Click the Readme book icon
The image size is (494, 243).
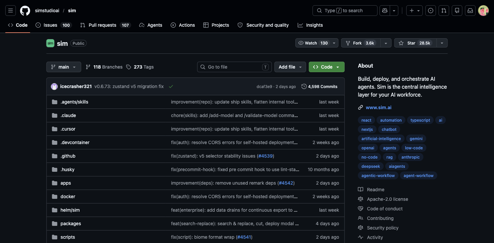pos(360,190)
